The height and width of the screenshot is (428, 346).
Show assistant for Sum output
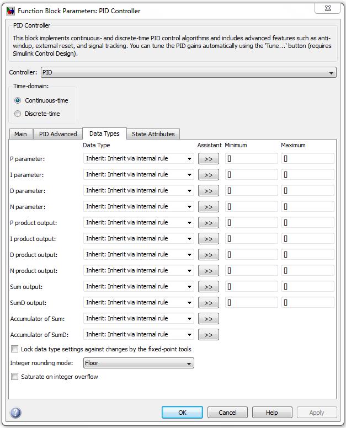209,287
